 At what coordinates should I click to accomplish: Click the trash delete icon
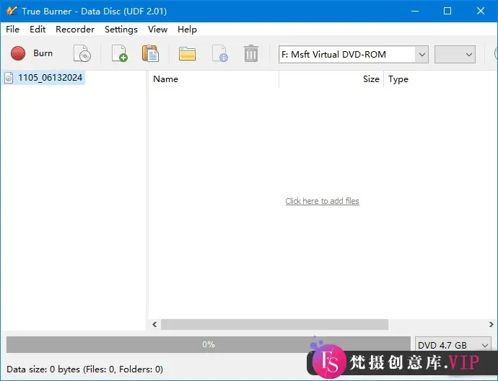tap(251, 53)
